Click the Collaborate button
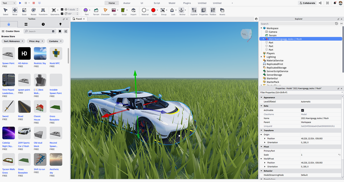This screenshot has width=344, height=182. (307, 3)
